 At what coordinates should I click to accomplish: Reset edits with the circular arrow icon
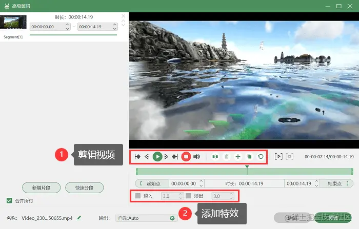[x=261, y=157]
